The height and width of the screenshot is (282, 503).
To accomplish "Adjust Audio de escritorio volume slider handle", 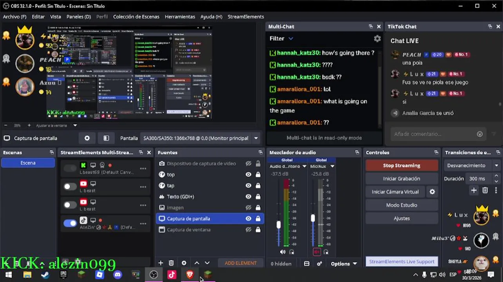I will pos(279,225).
